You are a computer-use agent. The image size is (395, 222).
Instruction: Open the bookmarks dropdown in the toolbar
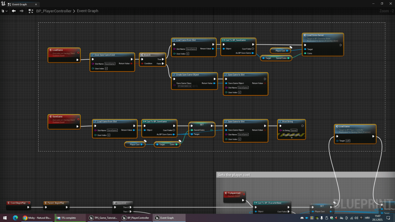point(5,11)
